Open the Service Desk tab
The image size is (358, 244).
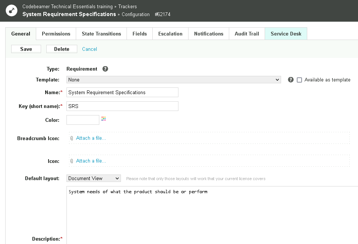click(x=286, y=34)
